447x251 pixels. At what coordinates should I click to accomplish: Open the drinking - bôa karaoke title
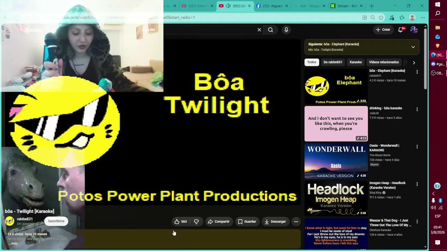(386, 108)
